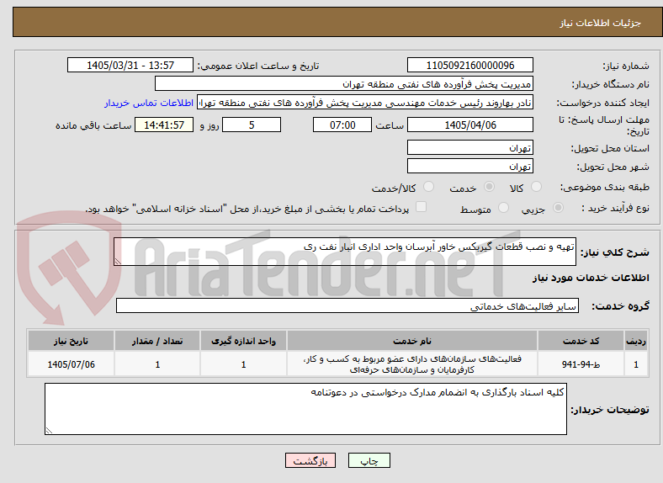Click the ردیف column header
This screenshot has height=483, width=663.
(636, 341)
